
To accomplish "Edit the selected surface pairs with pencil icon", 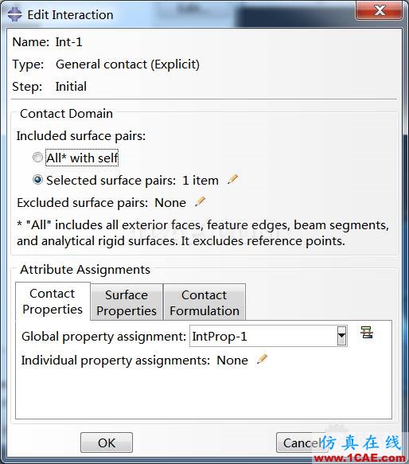I will [232, 180].
